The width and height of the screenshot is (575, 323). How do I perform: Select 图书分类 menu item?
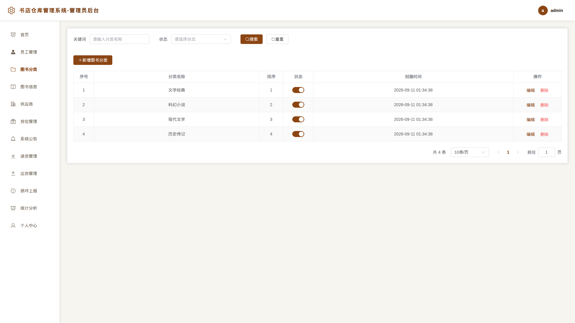pos(30,69)
